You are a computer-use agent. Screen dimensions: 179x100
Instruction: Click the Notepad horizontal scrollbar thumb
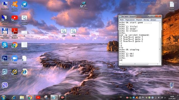[135, 64]
